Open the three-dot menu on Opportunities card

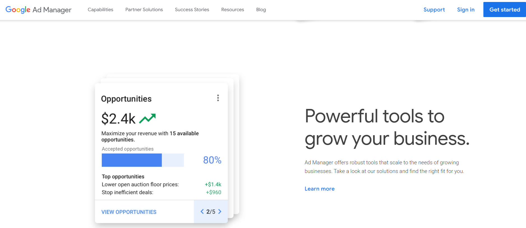point(218,98)
